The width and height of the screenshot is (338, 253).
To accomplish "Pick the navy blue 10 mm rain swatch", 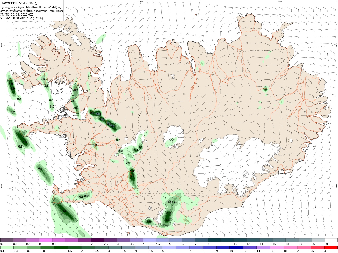I will click(x=237, y=247).
